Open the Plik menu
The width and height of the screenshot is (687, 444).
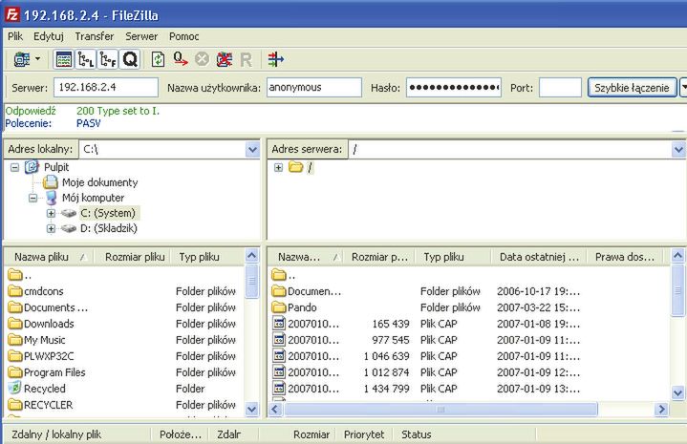[x=15, y=36]
